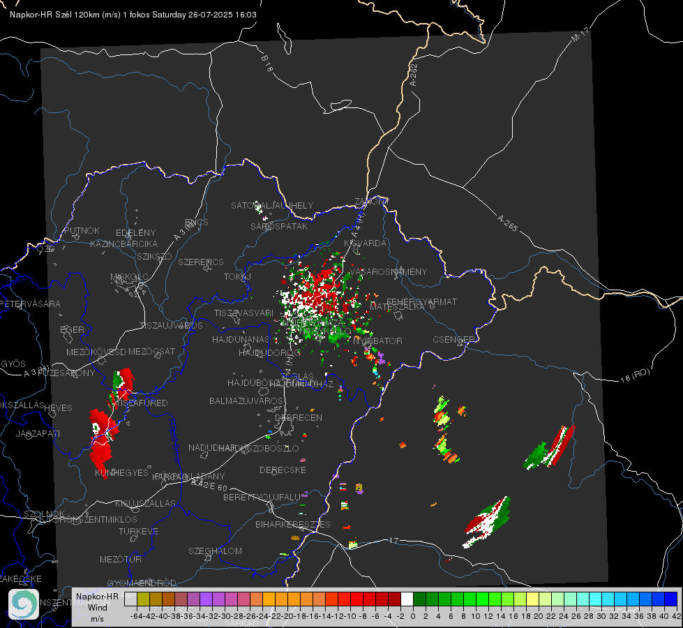Select the SATORALJAUJHELY label
Screen dimensions: 683x628
point(272,205)
